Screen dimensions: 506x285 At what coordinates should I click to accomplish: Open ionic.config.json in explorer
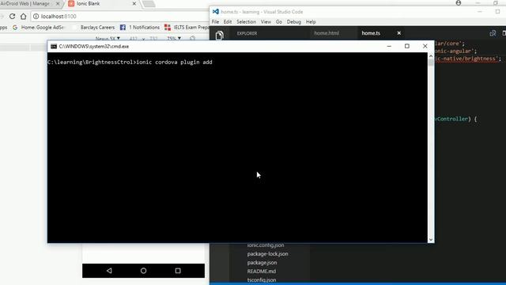click(x=266, y=245)
